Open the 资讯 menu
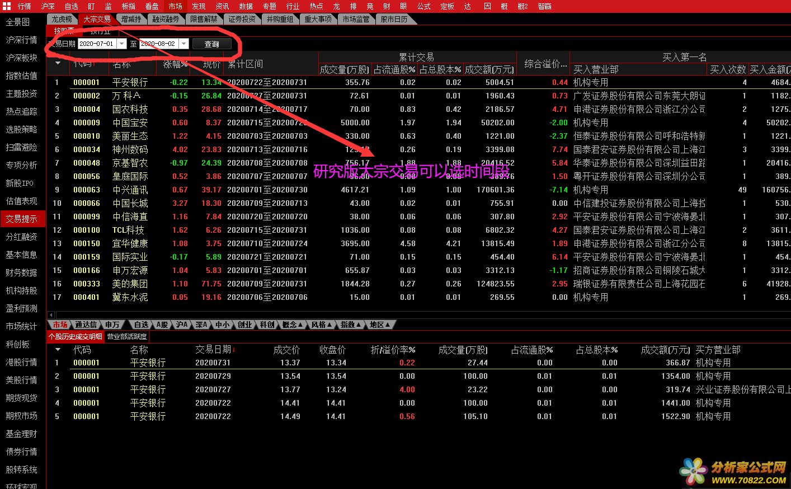 point(222,6)
